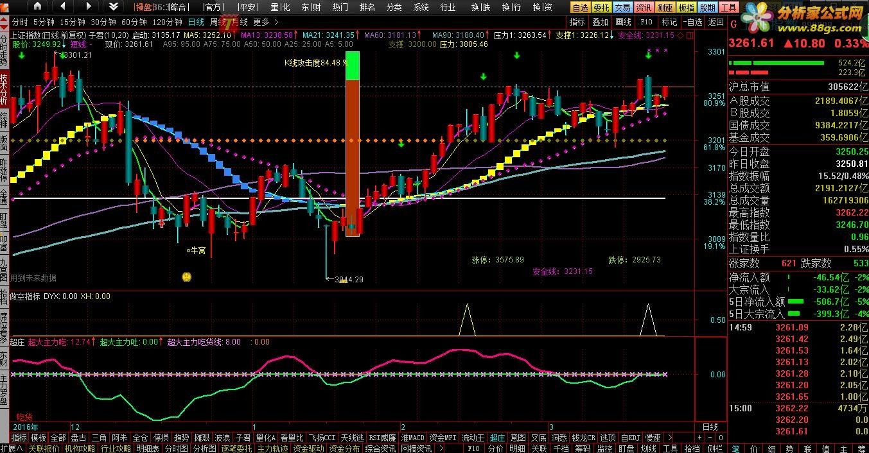Open the 热门 menu
Viewport: 869px width, 453px height.
point(340,7)
